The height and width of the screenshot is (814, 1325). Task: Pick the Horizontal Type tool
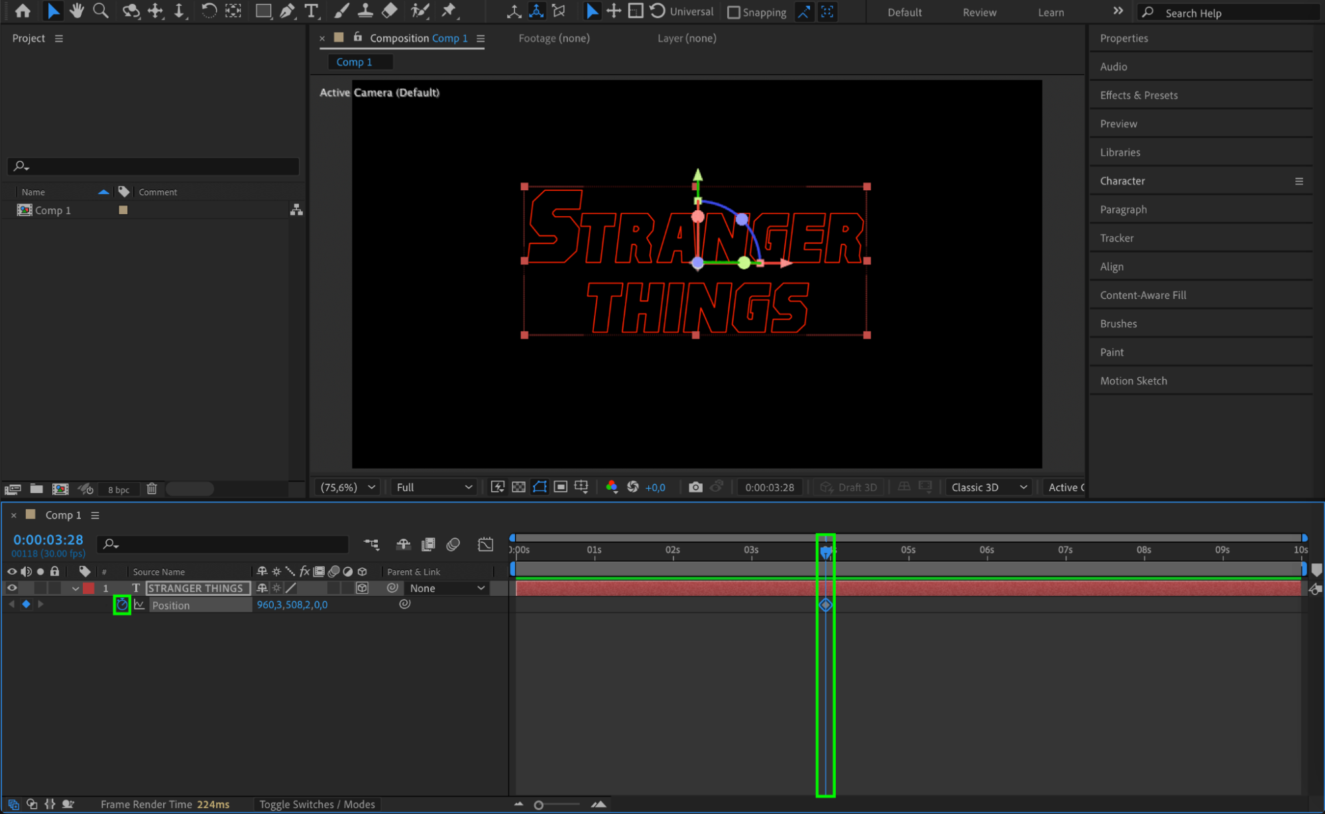(x=311, y=11)
